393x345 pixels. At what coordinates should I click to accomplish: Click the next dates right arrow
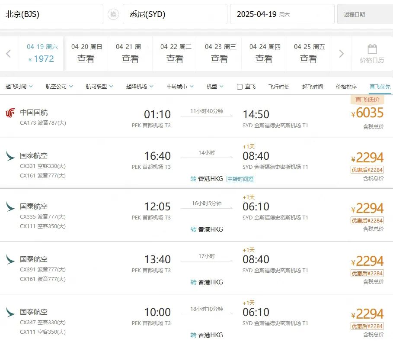point(341,54)
